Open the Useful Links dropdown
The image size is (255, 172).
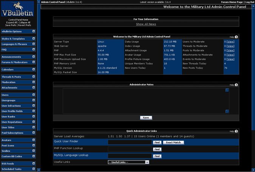pyautogui.click(x=128, y=162)
